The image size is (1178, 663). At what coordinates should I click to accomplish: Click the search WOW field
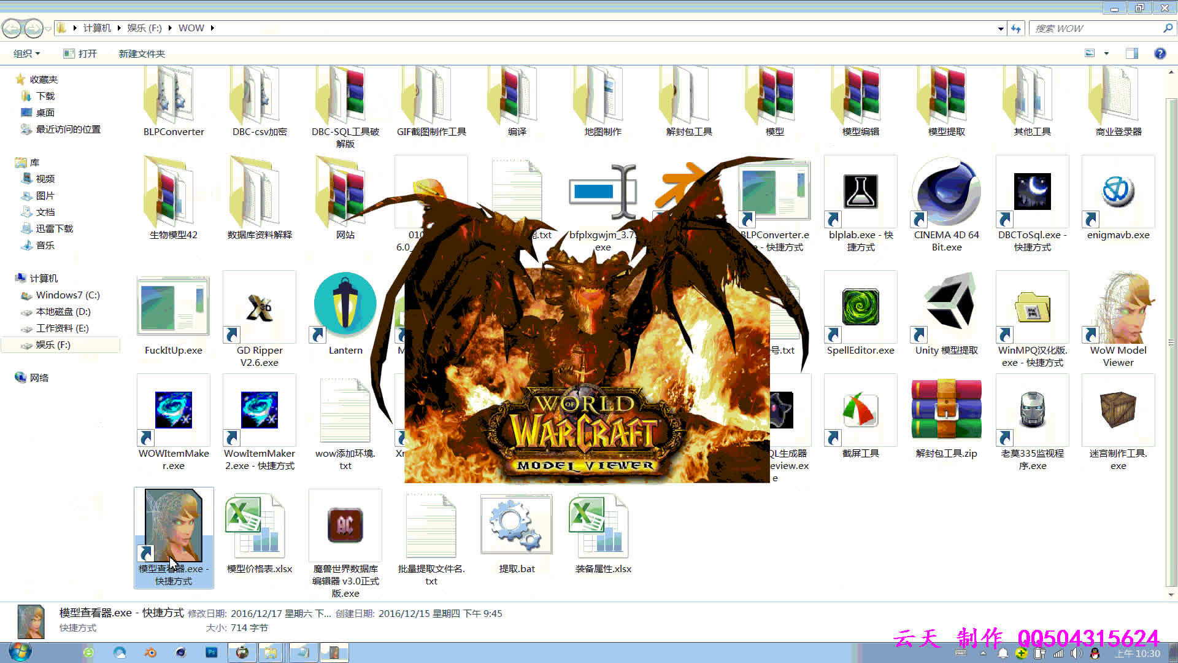tap(1096, 29)
